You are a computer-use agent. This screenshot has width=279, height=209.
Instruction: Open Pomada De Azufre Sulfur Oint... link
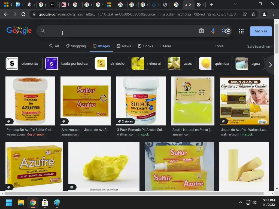click(x=30, y=130)
